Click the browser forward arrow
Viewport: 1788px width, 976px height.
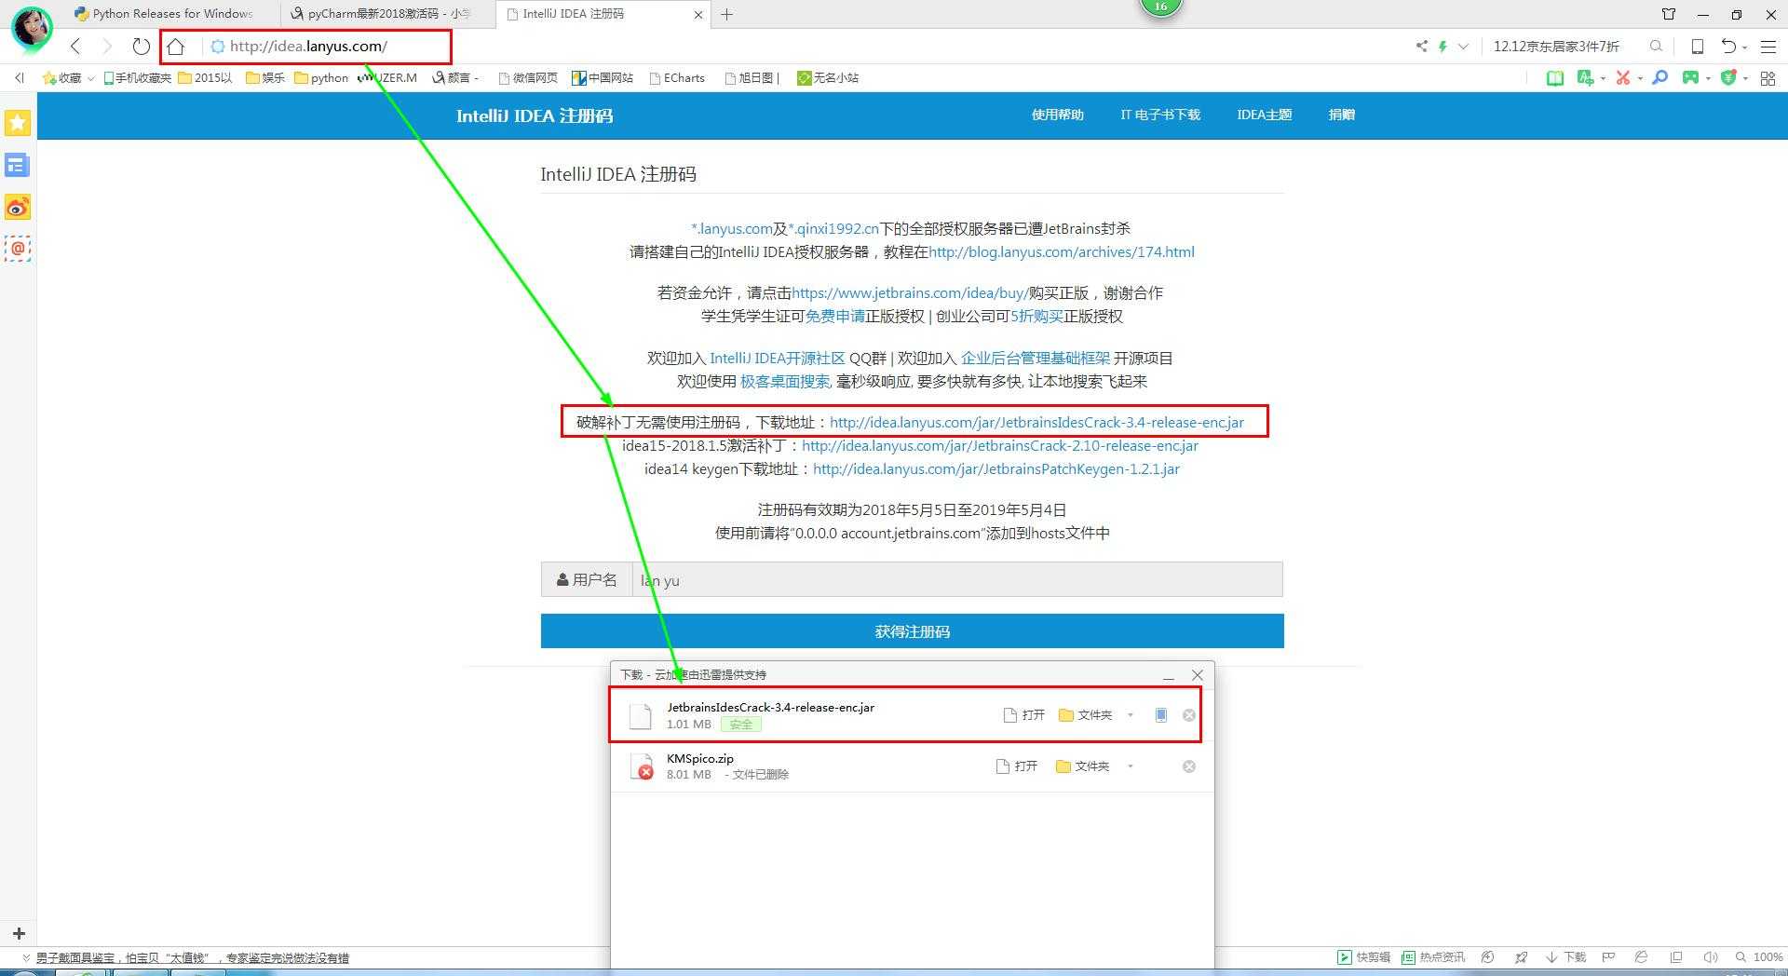click(107, 46)
